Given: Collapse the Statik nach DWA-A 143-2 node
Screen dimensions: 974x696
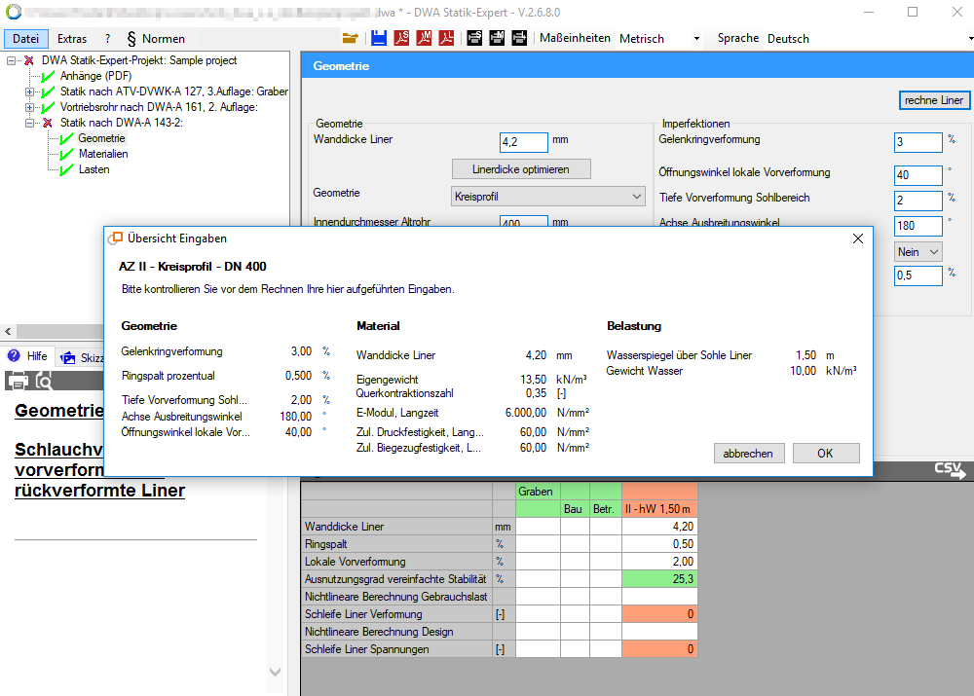Looking at the screenshot, I should pyautogui.click(x=30, y=123).
